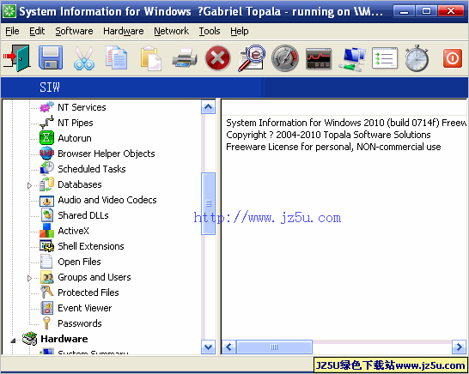Click the NT Services gears icon

tap(46, 107)
